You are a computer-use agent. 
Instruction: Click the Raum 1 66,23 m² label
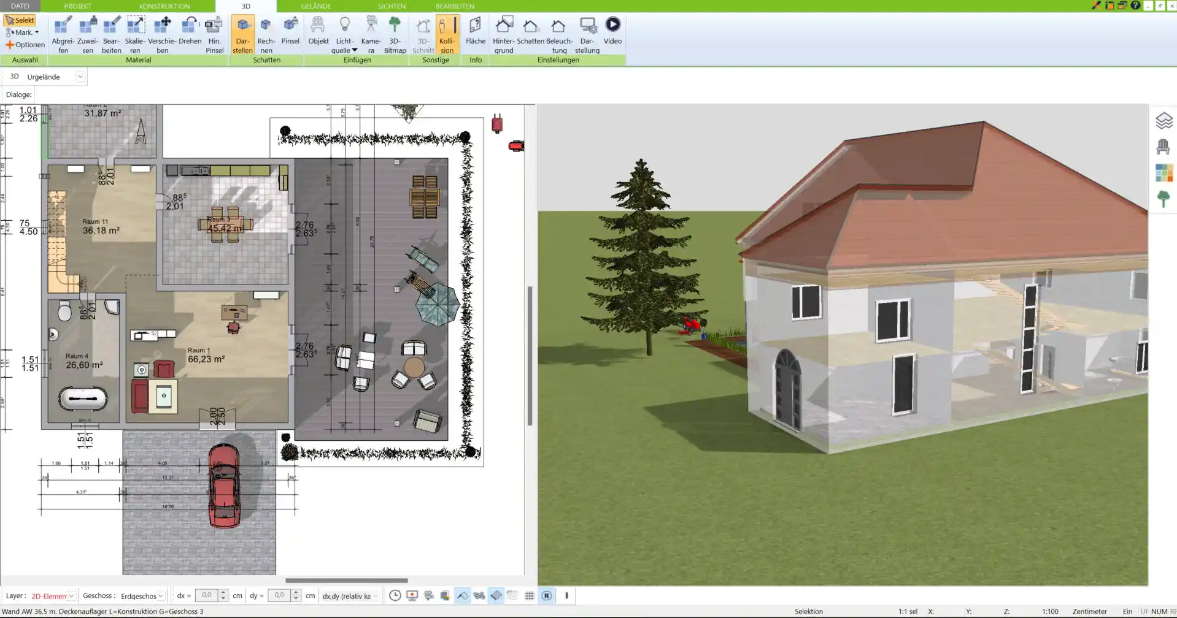206,356
